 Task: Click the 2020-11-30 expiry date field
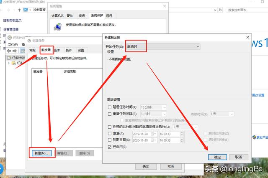(x=145, y=140)
